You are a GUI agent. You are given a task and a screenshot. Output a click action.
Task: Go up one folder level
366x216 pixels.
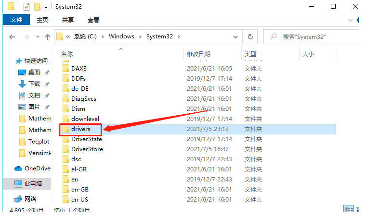(48, 37)
